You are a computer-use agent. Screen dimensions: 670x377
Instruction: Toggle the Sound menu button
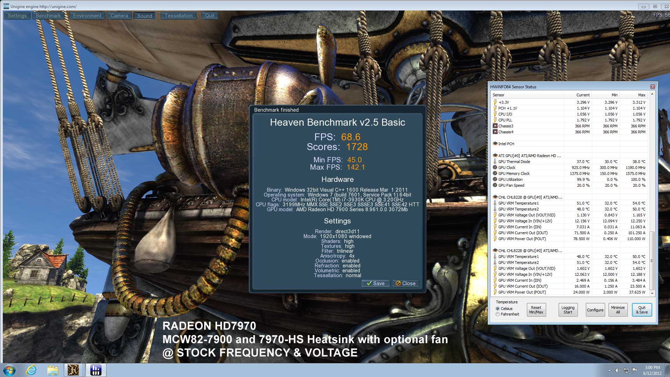click(144, 16)
